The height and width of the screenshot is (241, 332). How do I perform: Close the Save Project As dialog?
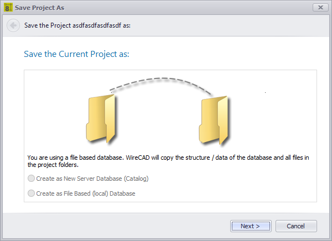(320, 8)
